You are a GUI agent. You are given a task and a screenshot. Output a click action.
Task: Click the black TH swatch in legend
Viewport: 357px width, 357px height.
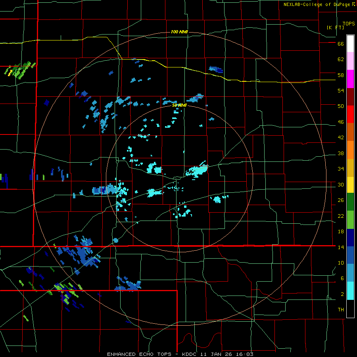pyautogui.click(x=350, y=309)
